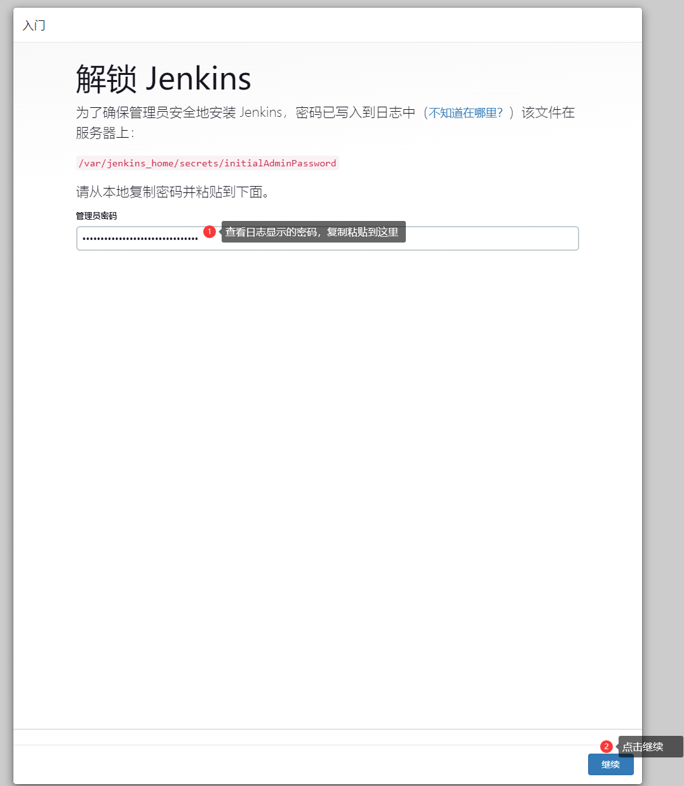Open the 不知道在哪里? help link

[466, 113]
